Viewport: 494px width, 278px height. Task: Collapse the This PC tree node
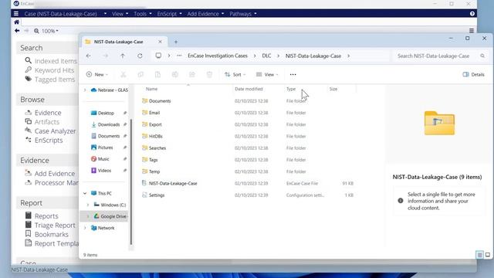pyautogui.click(x=85, y=193)
